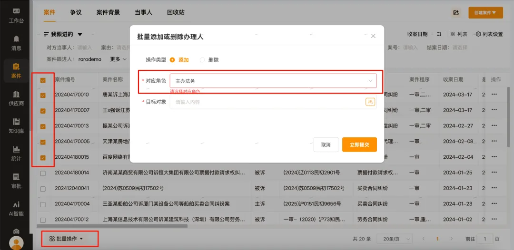Switch to the 争议 tab
This screenshot has width=514, height=250.
coord(76,12)
